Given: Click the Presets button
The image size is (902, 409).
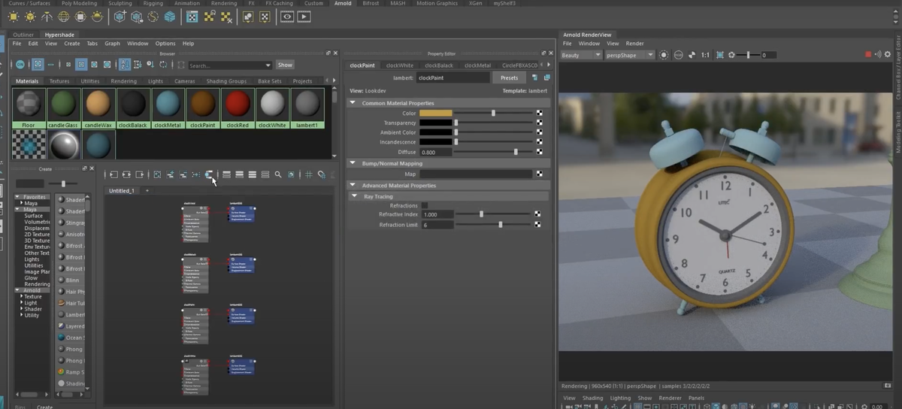Looking at the screenshot, I should coord(509,77).
